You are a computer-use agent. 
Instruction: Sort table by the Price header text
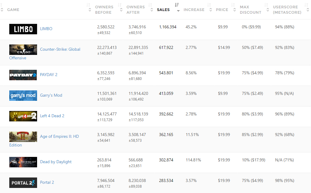click(222, 10)
